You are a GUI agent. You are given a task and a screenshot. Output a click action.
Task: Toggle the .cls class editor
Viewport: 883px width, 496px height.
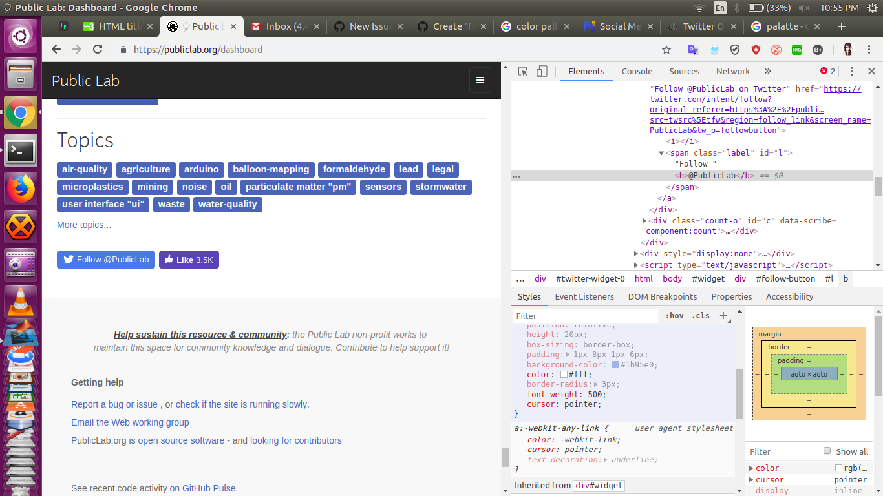click(x=701, y=316)
